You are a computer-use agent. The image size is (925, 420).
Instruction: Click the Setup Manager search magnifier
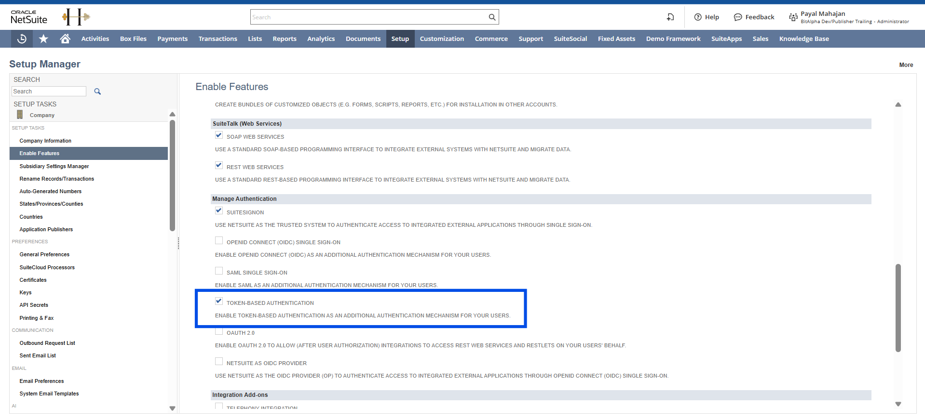pos(97,92)
